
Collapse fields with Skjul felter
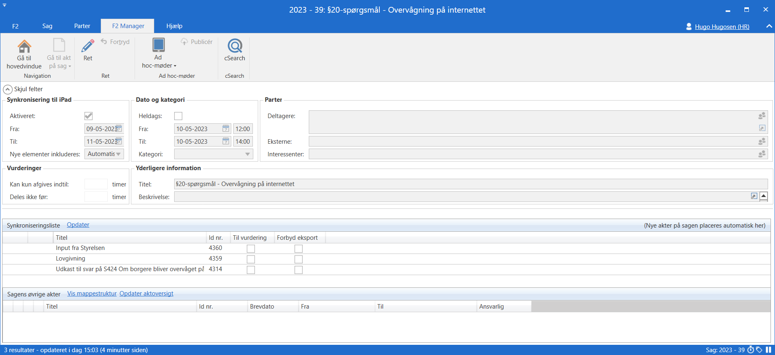8,89
